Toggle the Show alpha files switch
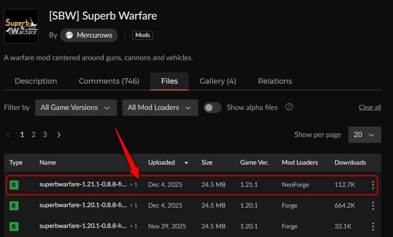Image resolution: width=393 pixels, height=237 pixels. click(212, 108)
